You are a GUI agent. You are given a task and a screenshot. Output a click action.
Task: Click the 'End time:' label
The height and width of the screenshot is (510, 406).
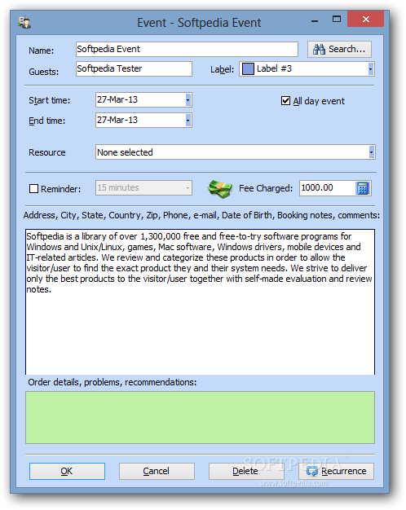[x=47, y=121]
